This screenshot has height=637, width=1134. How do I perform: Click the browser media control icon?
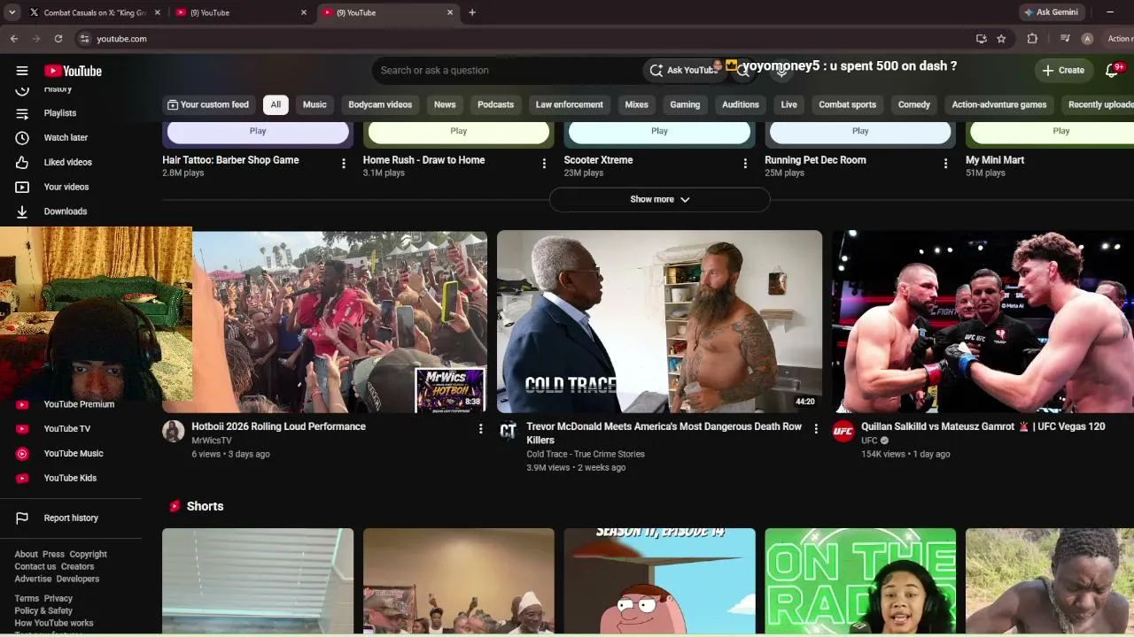1065,39
